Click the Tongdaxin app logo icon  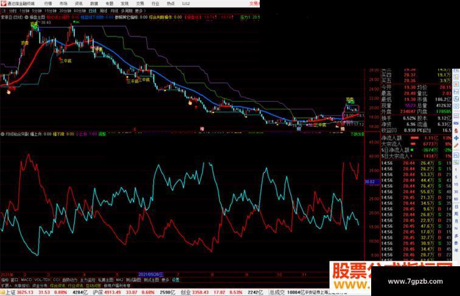click(x=3, y=4)
